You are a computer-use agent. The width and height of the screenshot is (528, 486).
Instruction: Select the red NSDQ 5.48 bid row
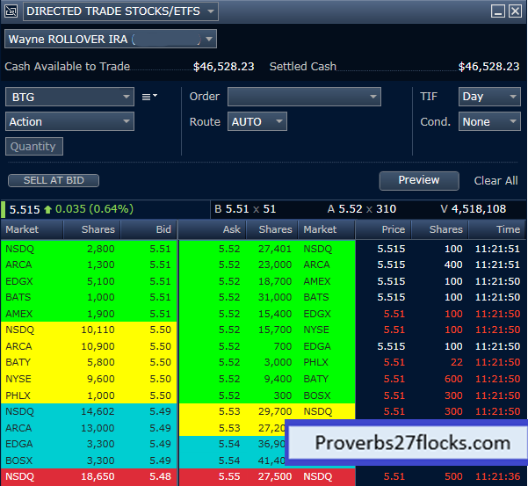[x=88, y=475]
